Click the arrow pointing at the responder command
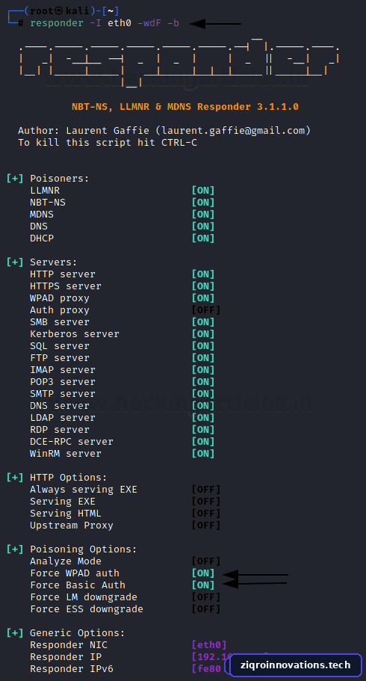Image resolution: width=366 pixels, height=681 pixels. tap(215, 23)
